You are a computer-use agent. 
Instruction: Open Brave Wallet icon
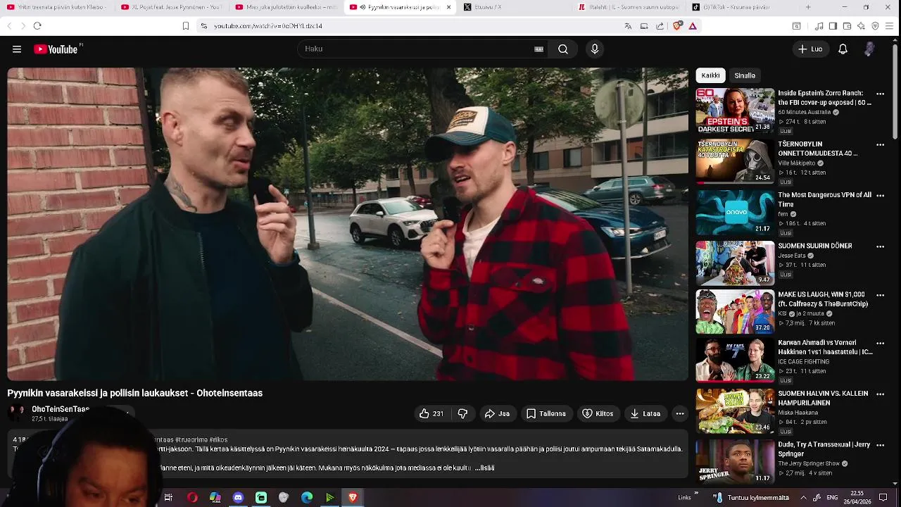coord(847,26)
